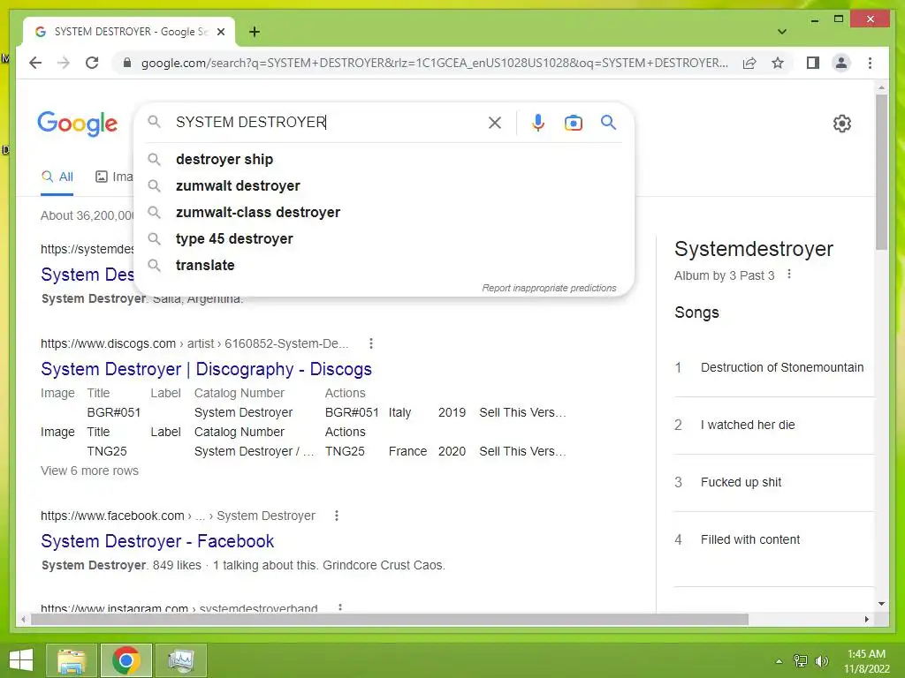
Task: Click the forward navigation arrow
Action: tap(64, 63)
